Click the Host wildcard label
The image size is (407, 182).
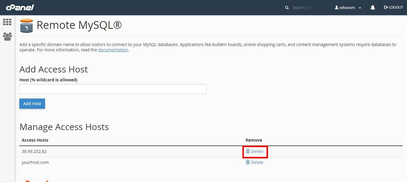click(x=48, y=80)
